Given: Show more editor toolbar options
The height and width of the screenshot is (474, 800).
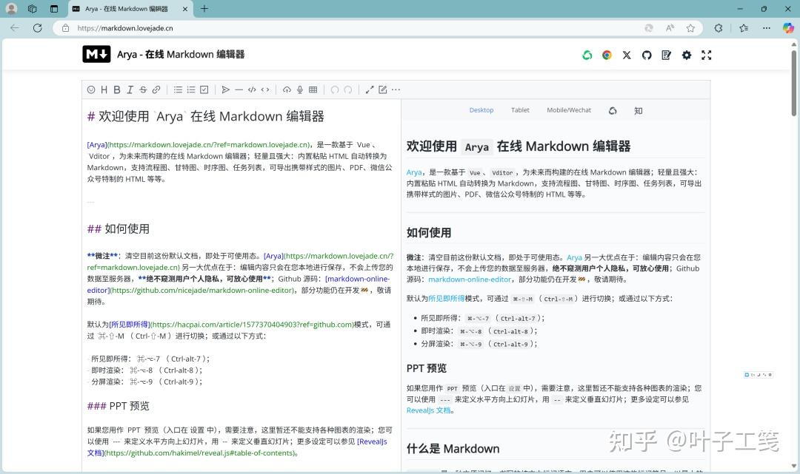Looking at the screenshot, I should [x=396, y=89].
